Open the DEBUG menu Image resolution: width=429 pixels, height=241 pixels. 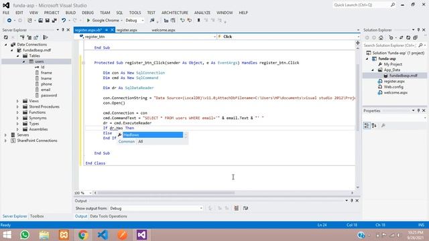coord(88,13)
